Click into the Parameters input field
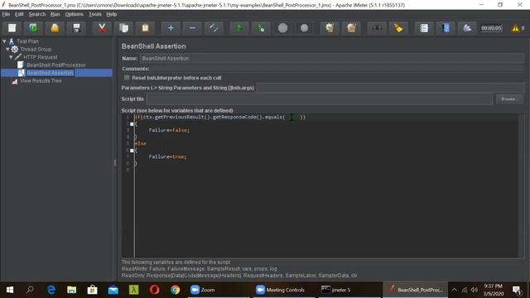 (390, 88)
